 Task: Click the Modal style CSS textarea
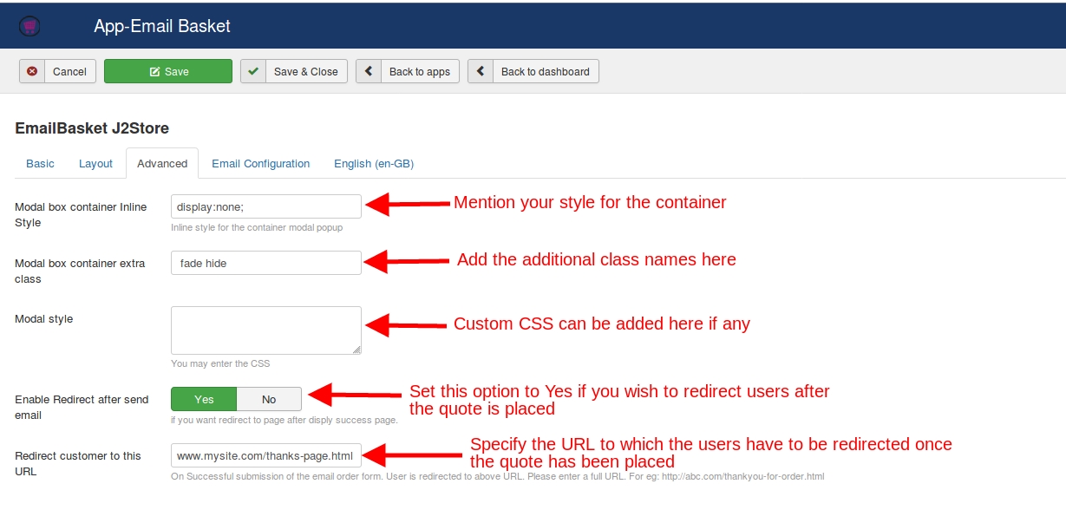coord(265,330)
